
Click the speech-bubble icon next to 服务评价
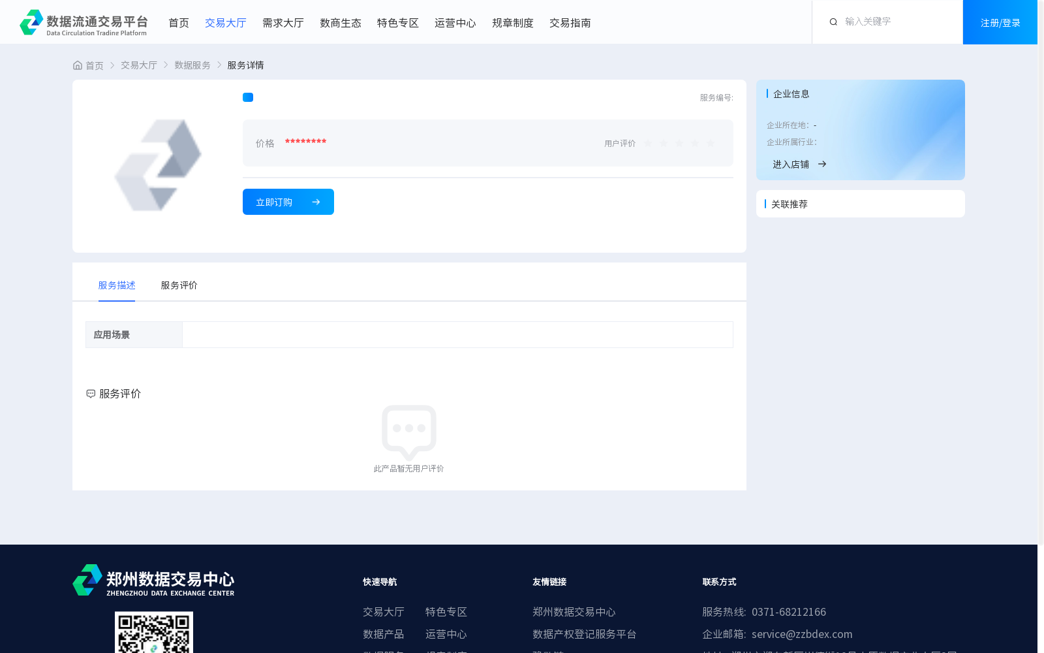(90, 393)
